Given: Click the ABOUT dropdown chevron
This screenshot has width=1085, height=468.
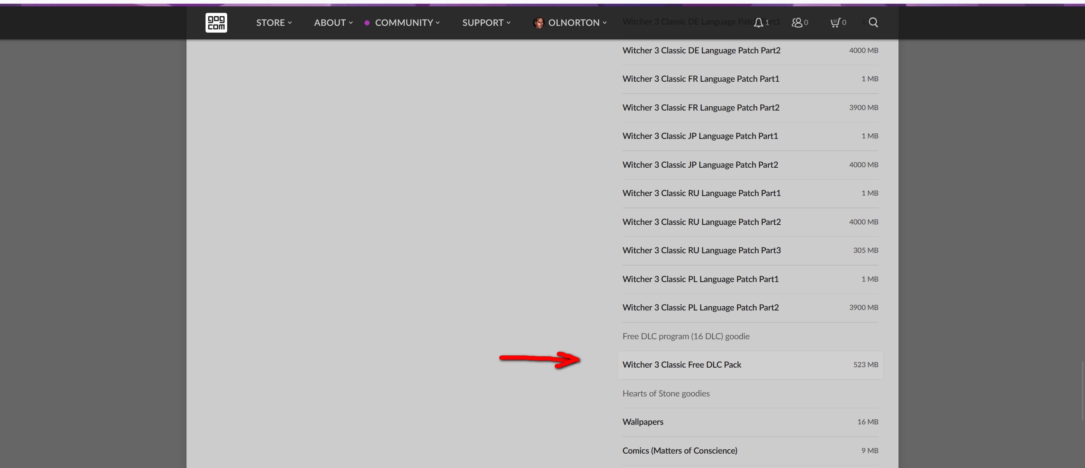Looking at the screenshot, I should 351,23.
